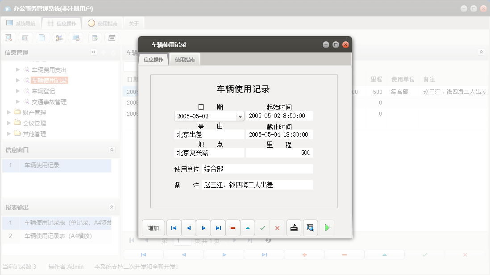Delete a record using the red minus icon

click(x=233, y=227)
